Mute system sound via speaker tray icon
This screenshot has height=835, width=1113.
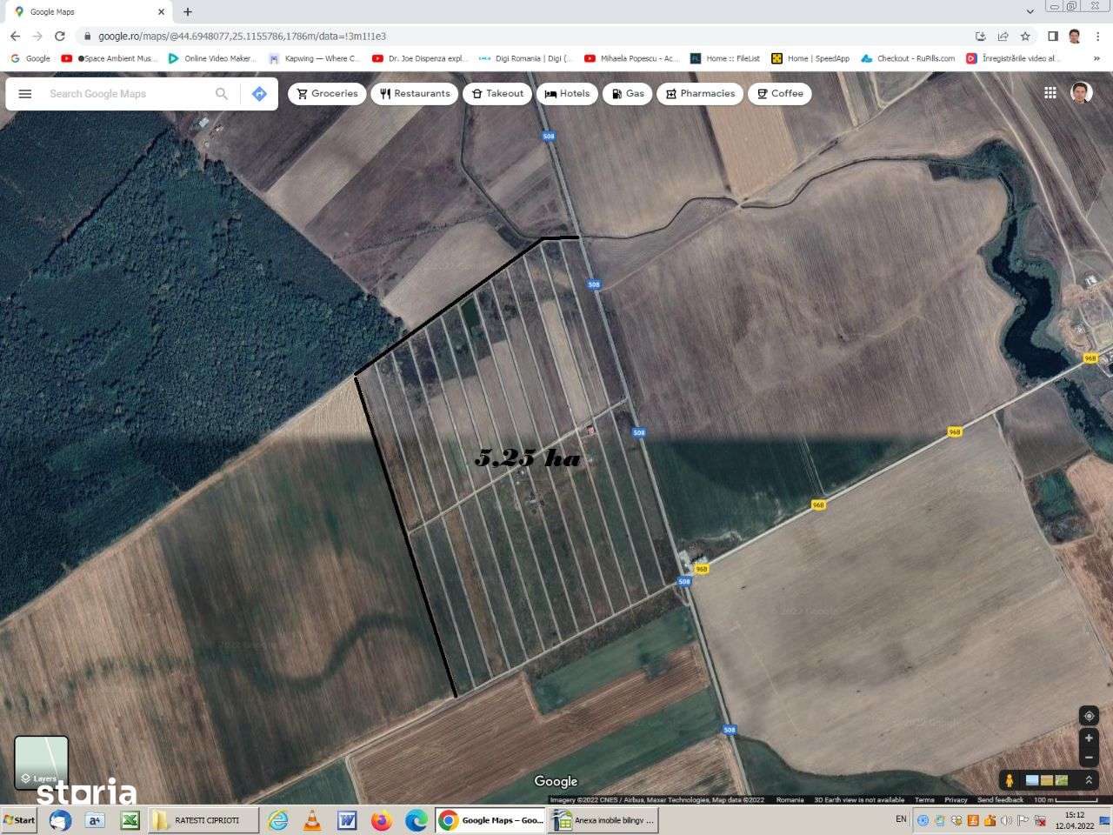[1007, 819]
